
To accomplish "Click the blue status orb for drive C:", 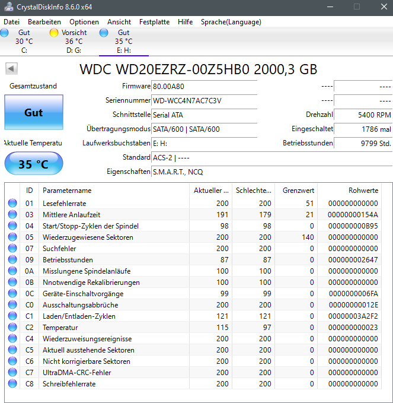I will click(4, 33).
